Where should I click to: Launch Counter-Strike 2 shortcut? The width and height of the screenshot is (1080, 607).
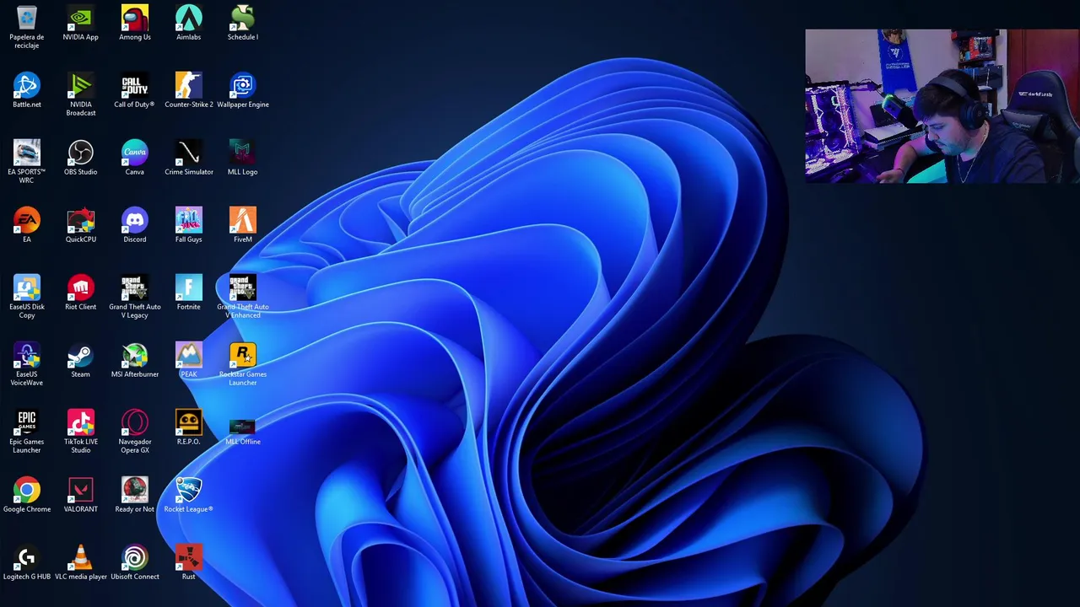coord(188,85)
